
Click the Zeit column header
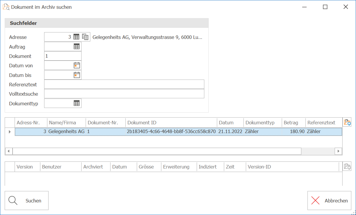[x=235, y=167]
